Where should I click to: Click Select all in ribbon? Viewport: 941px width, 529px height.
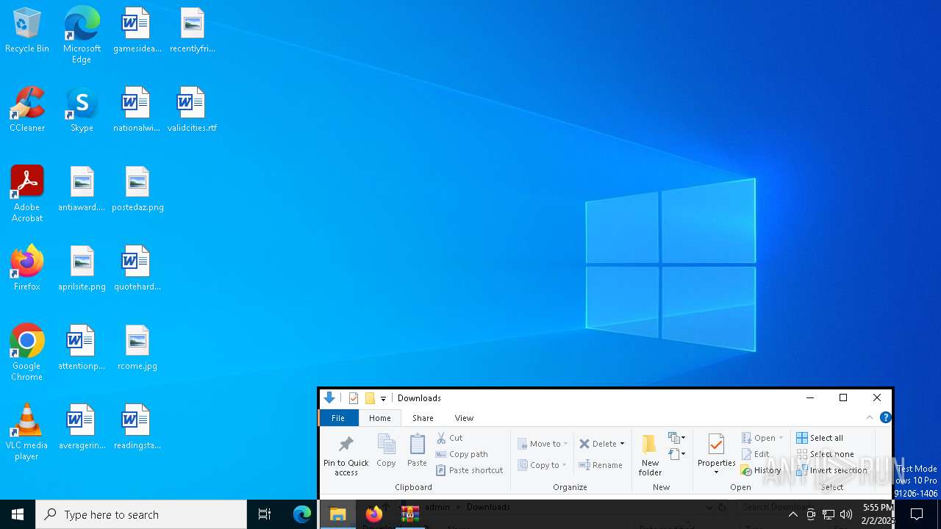820,438
